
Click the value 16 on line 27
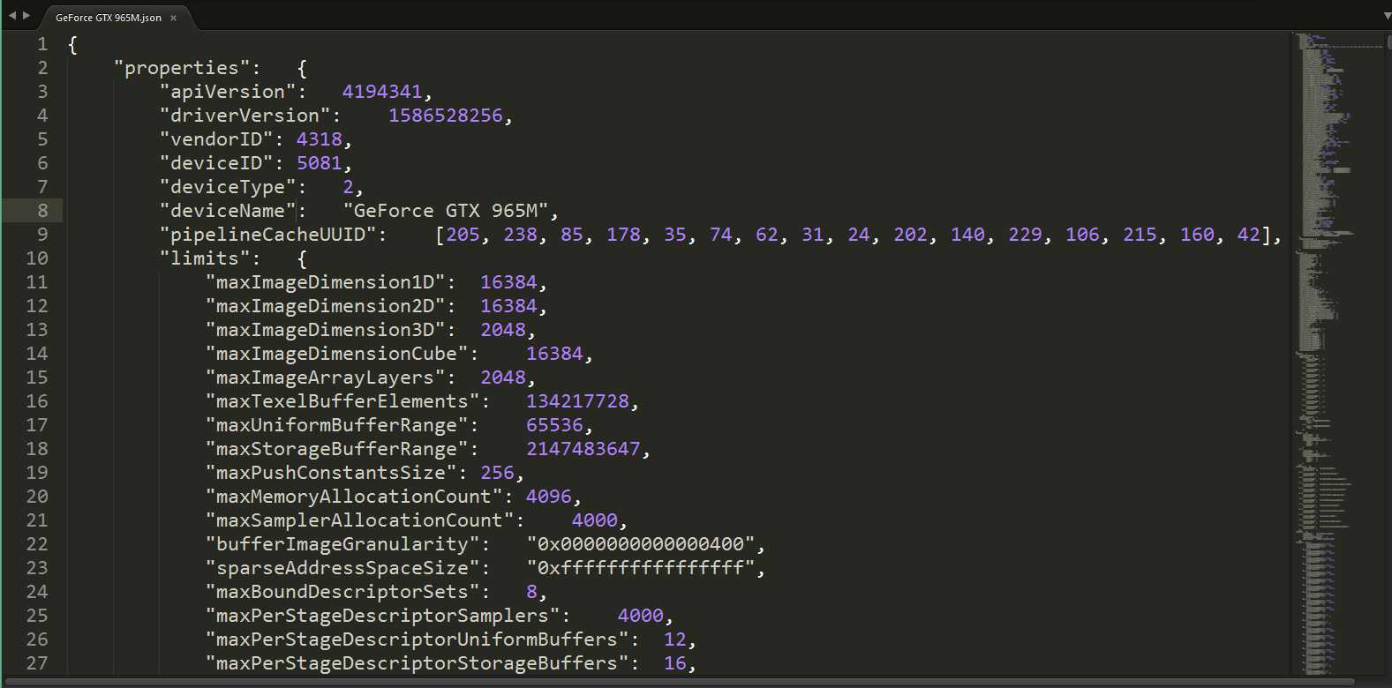(675, 663)
